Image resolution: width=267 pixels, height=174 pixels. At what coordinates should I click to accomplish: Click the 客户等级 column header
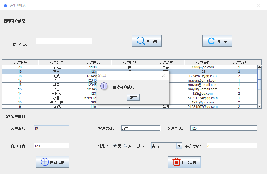coord(239,62)
